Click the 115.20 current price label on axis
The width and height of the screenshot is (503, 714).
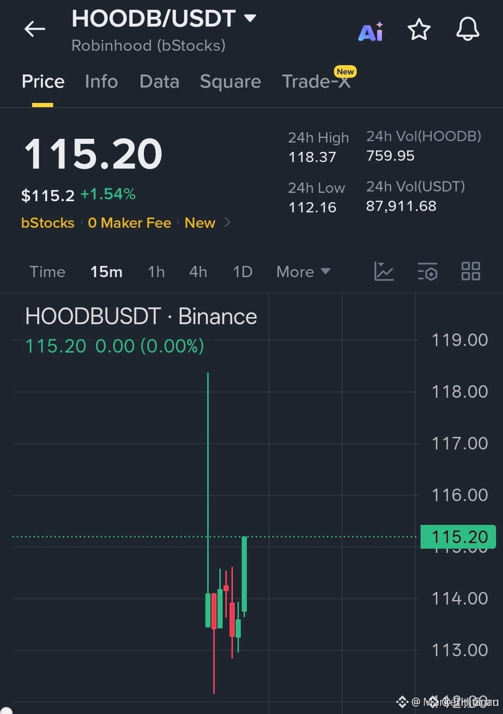point(458,537)
